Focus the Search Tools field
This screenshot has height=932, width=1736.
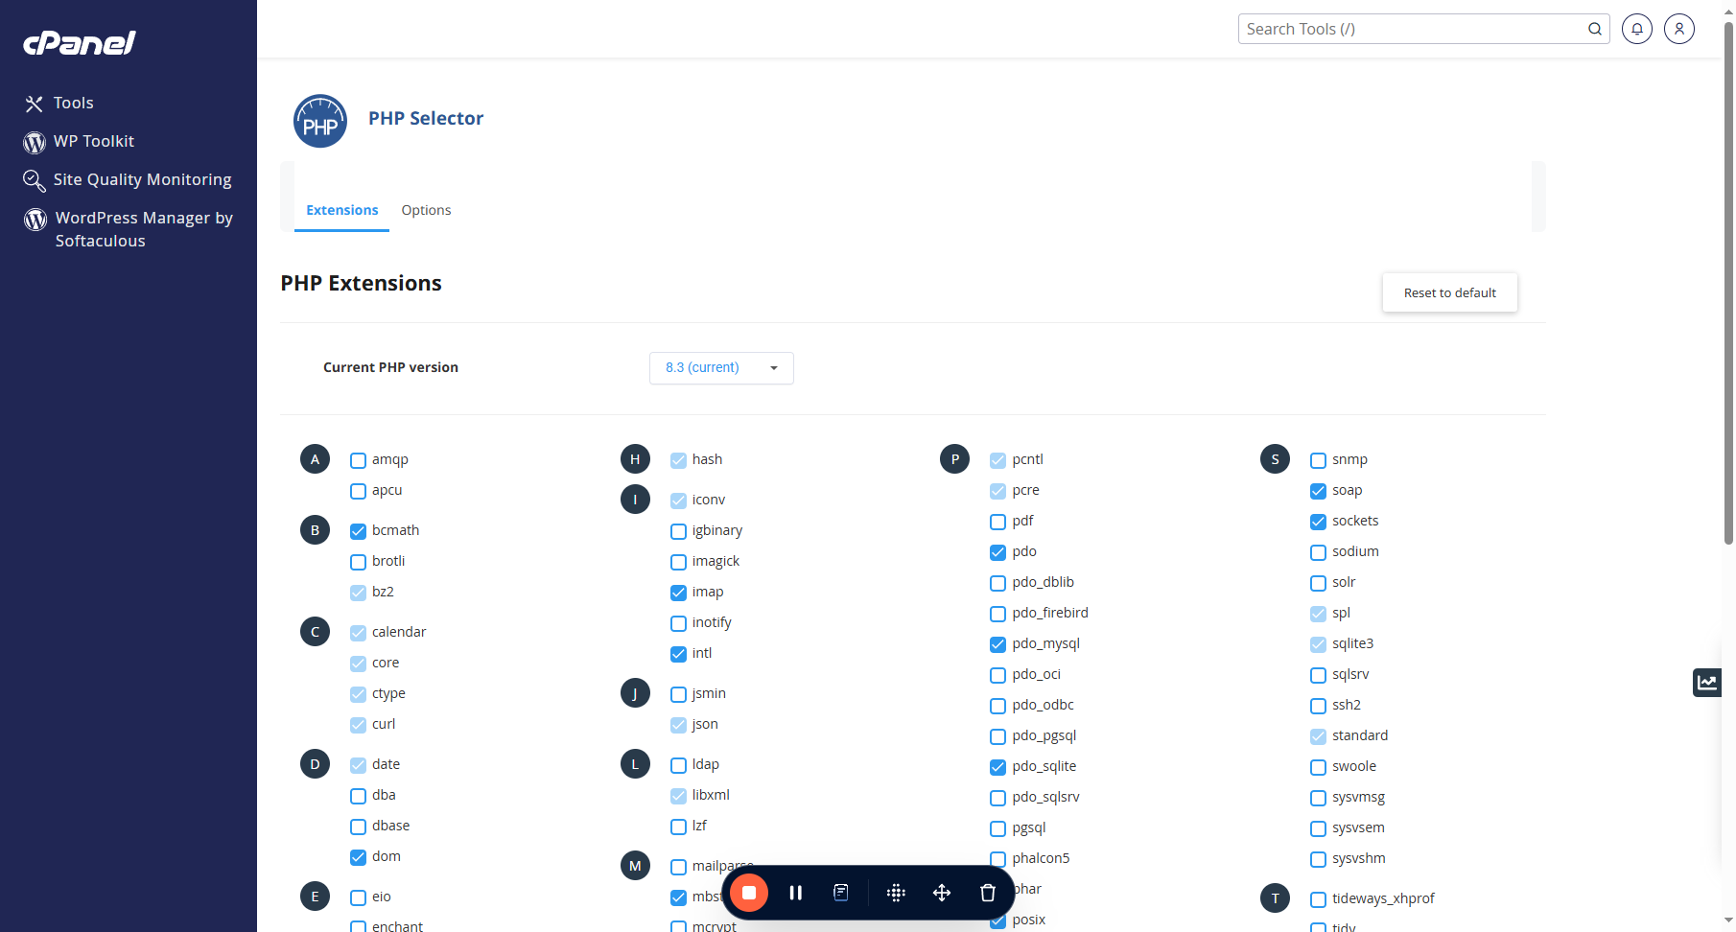pos(1423,29)
